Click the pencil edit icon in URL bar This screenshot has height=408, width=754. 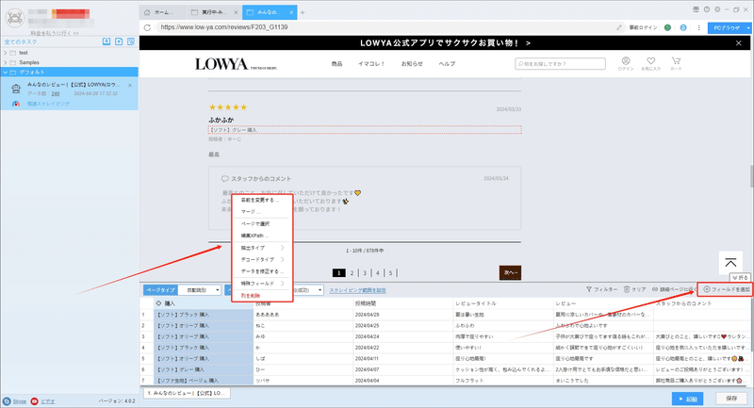pyautogui.click(x=619, y=27)
